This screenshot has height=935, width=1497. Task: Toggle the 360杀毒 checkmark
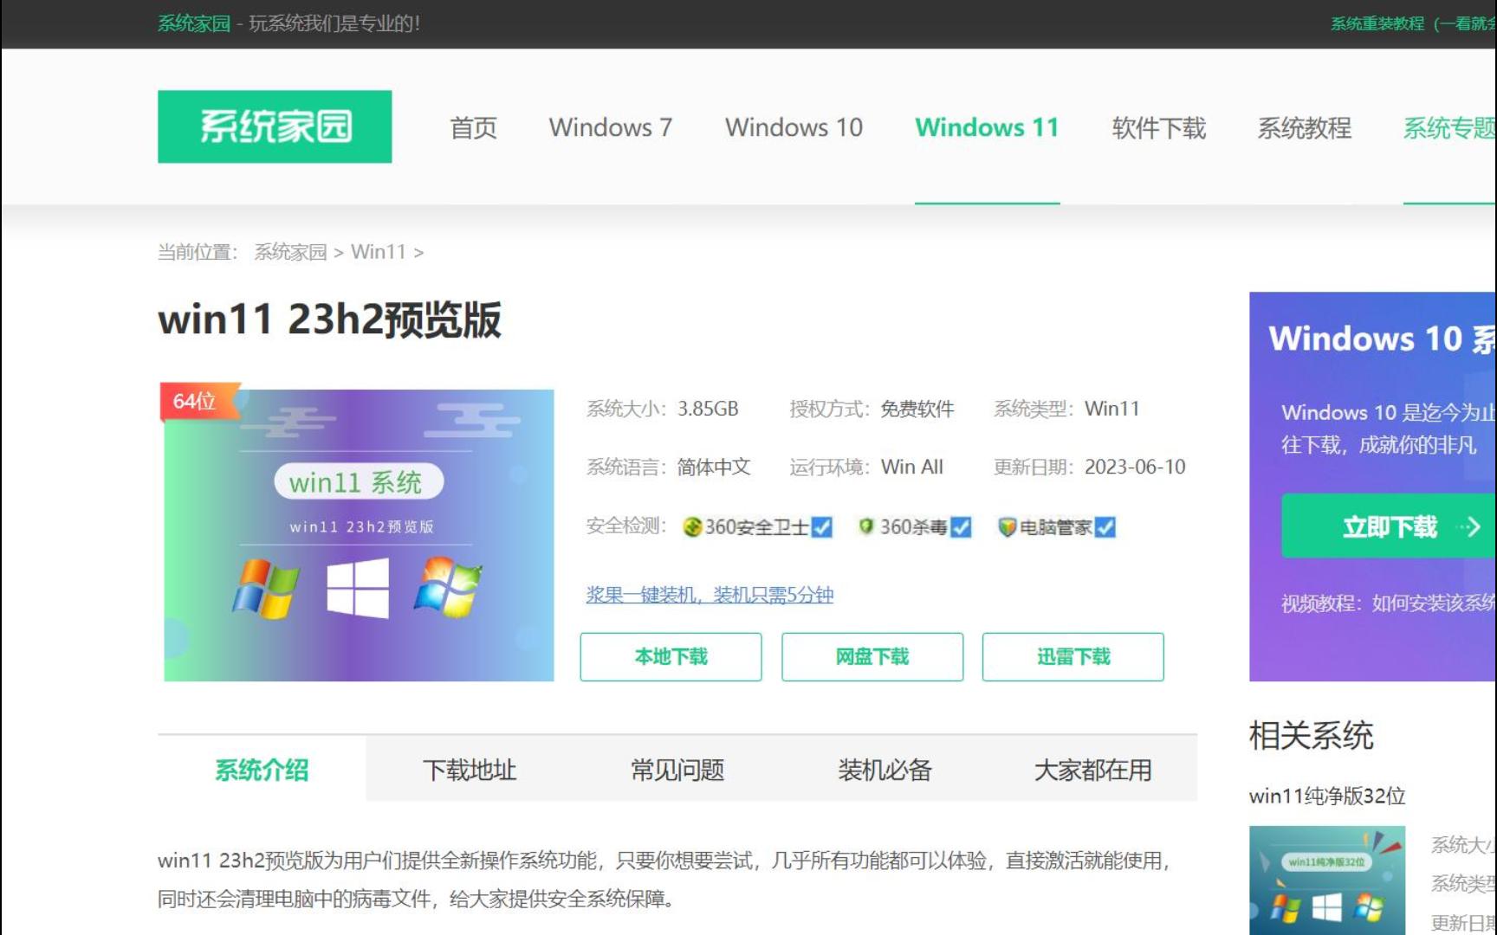tap(961, 526)
